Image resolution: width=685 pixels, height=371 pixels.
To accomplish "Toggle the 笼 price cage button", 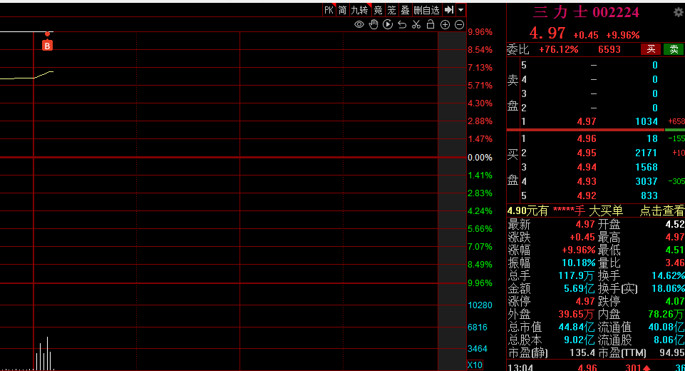I will coord(392,10).
